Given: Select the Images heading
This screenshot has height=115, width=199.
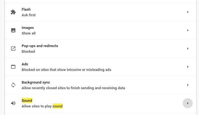Looking at the screenshot, I should (28, 28).
